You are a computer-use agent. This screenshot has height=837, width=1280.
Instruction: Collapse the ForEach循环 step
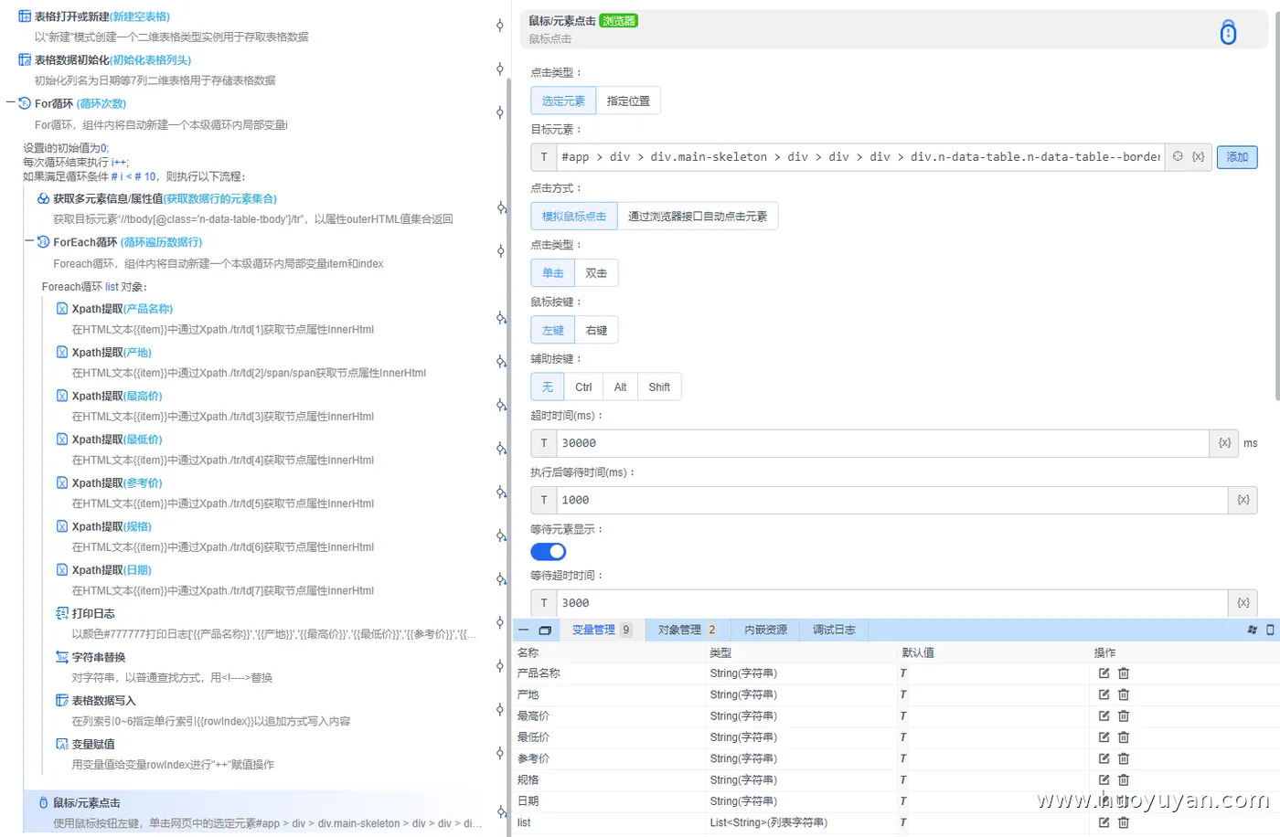pos(29,242)
